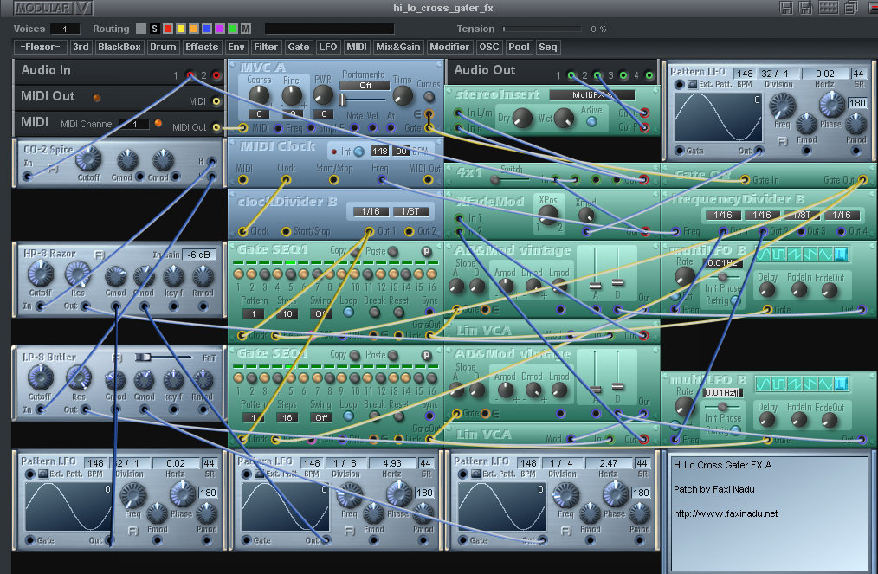
Task: Click the Fat slider on LP-8 Butler
Action: [163, 358]
